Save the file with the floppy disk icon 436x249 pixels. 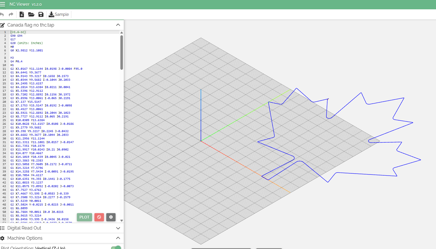(41, 14)
